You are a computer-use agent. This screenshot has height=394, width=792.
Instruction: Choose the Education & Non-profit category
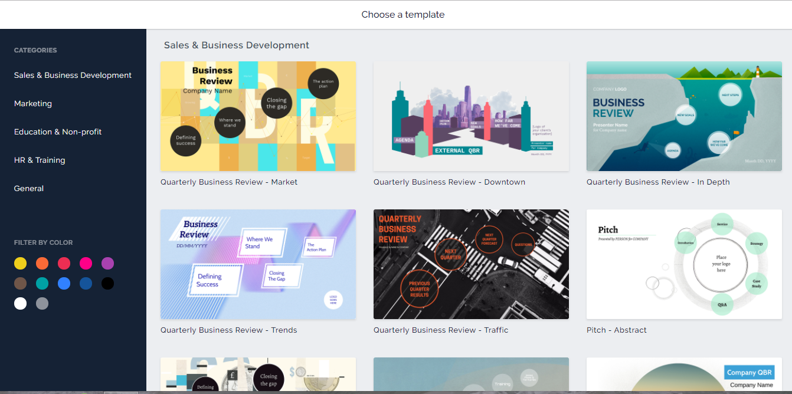click(58, 132)
